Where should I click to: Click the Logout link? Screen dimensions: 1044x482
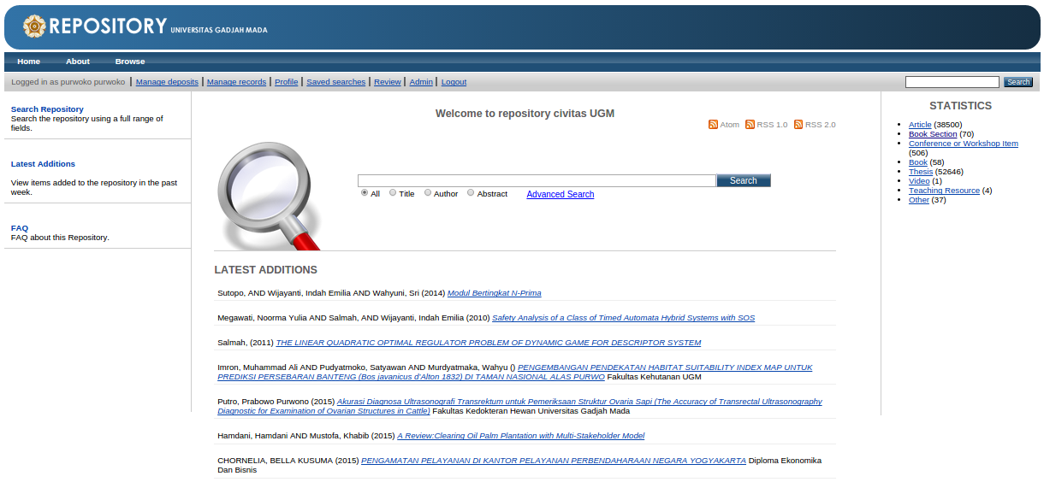pyautogui.click(x=454, y=82)
